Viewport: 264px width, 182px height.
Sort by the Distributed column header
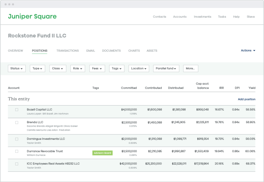point(176,88)
